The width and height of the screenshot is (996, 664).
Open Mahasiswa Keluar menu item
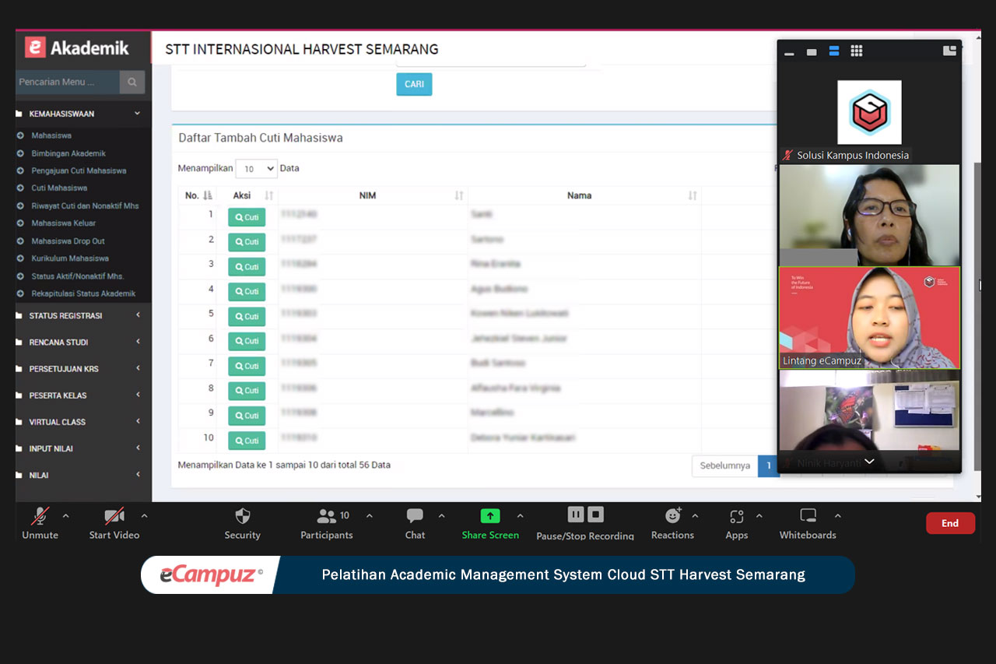(64, 223)
